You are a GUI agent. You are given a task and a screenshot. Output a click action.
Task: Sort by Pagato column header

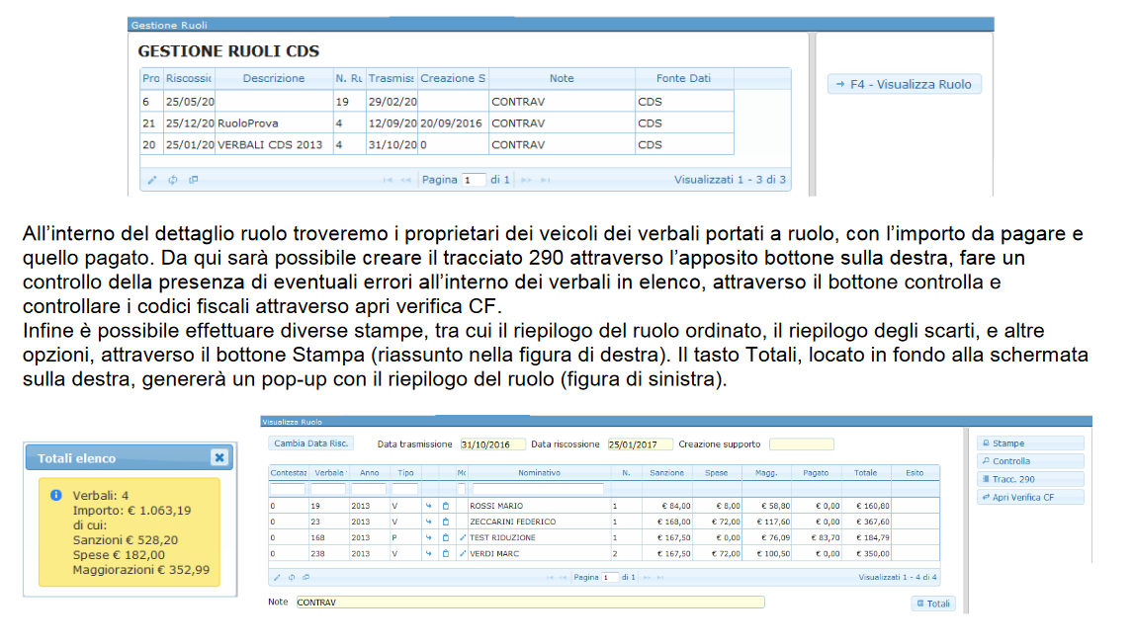pyautogui.click(x=816, y=473)
